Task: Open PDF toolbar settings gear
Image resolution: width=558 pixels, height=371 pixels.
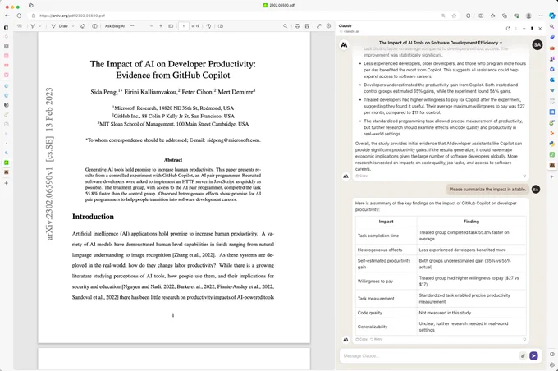Action: [x=328, y=26]
